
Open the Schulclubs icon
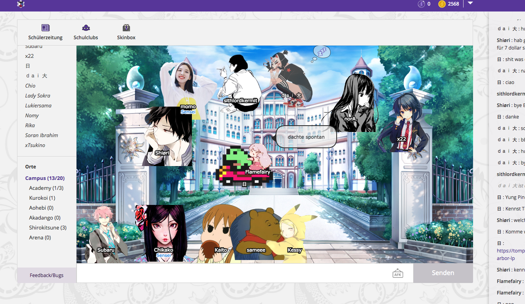coord(86,28)
